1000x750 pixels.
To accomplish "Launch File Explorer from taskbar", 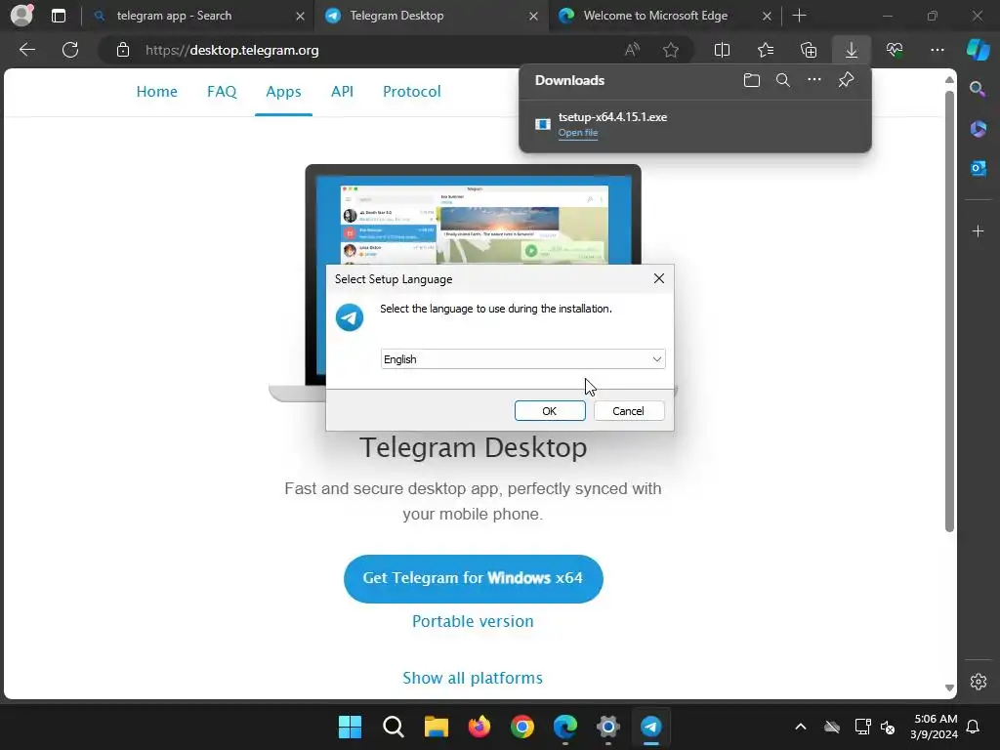I will click(x=437, y=727).
